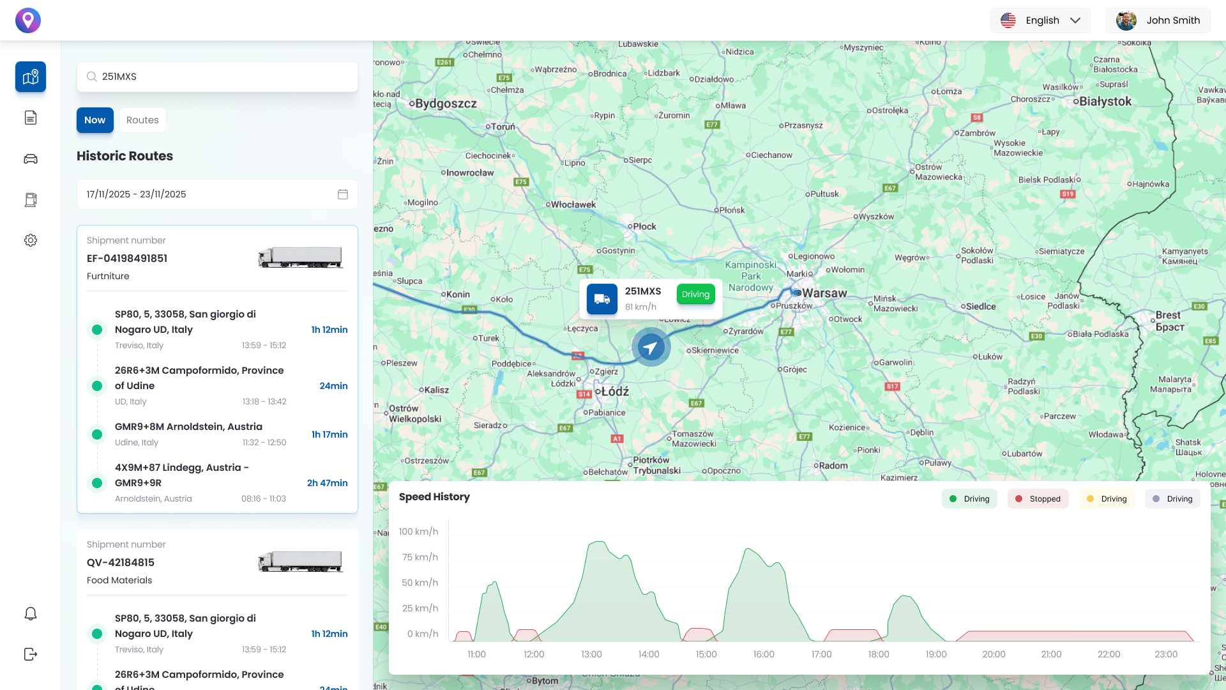The image size is (1226, 690).
Task: Open the 17/11/2025 - 23/11/2025 date range picker
Action: [x=217, y=194]
